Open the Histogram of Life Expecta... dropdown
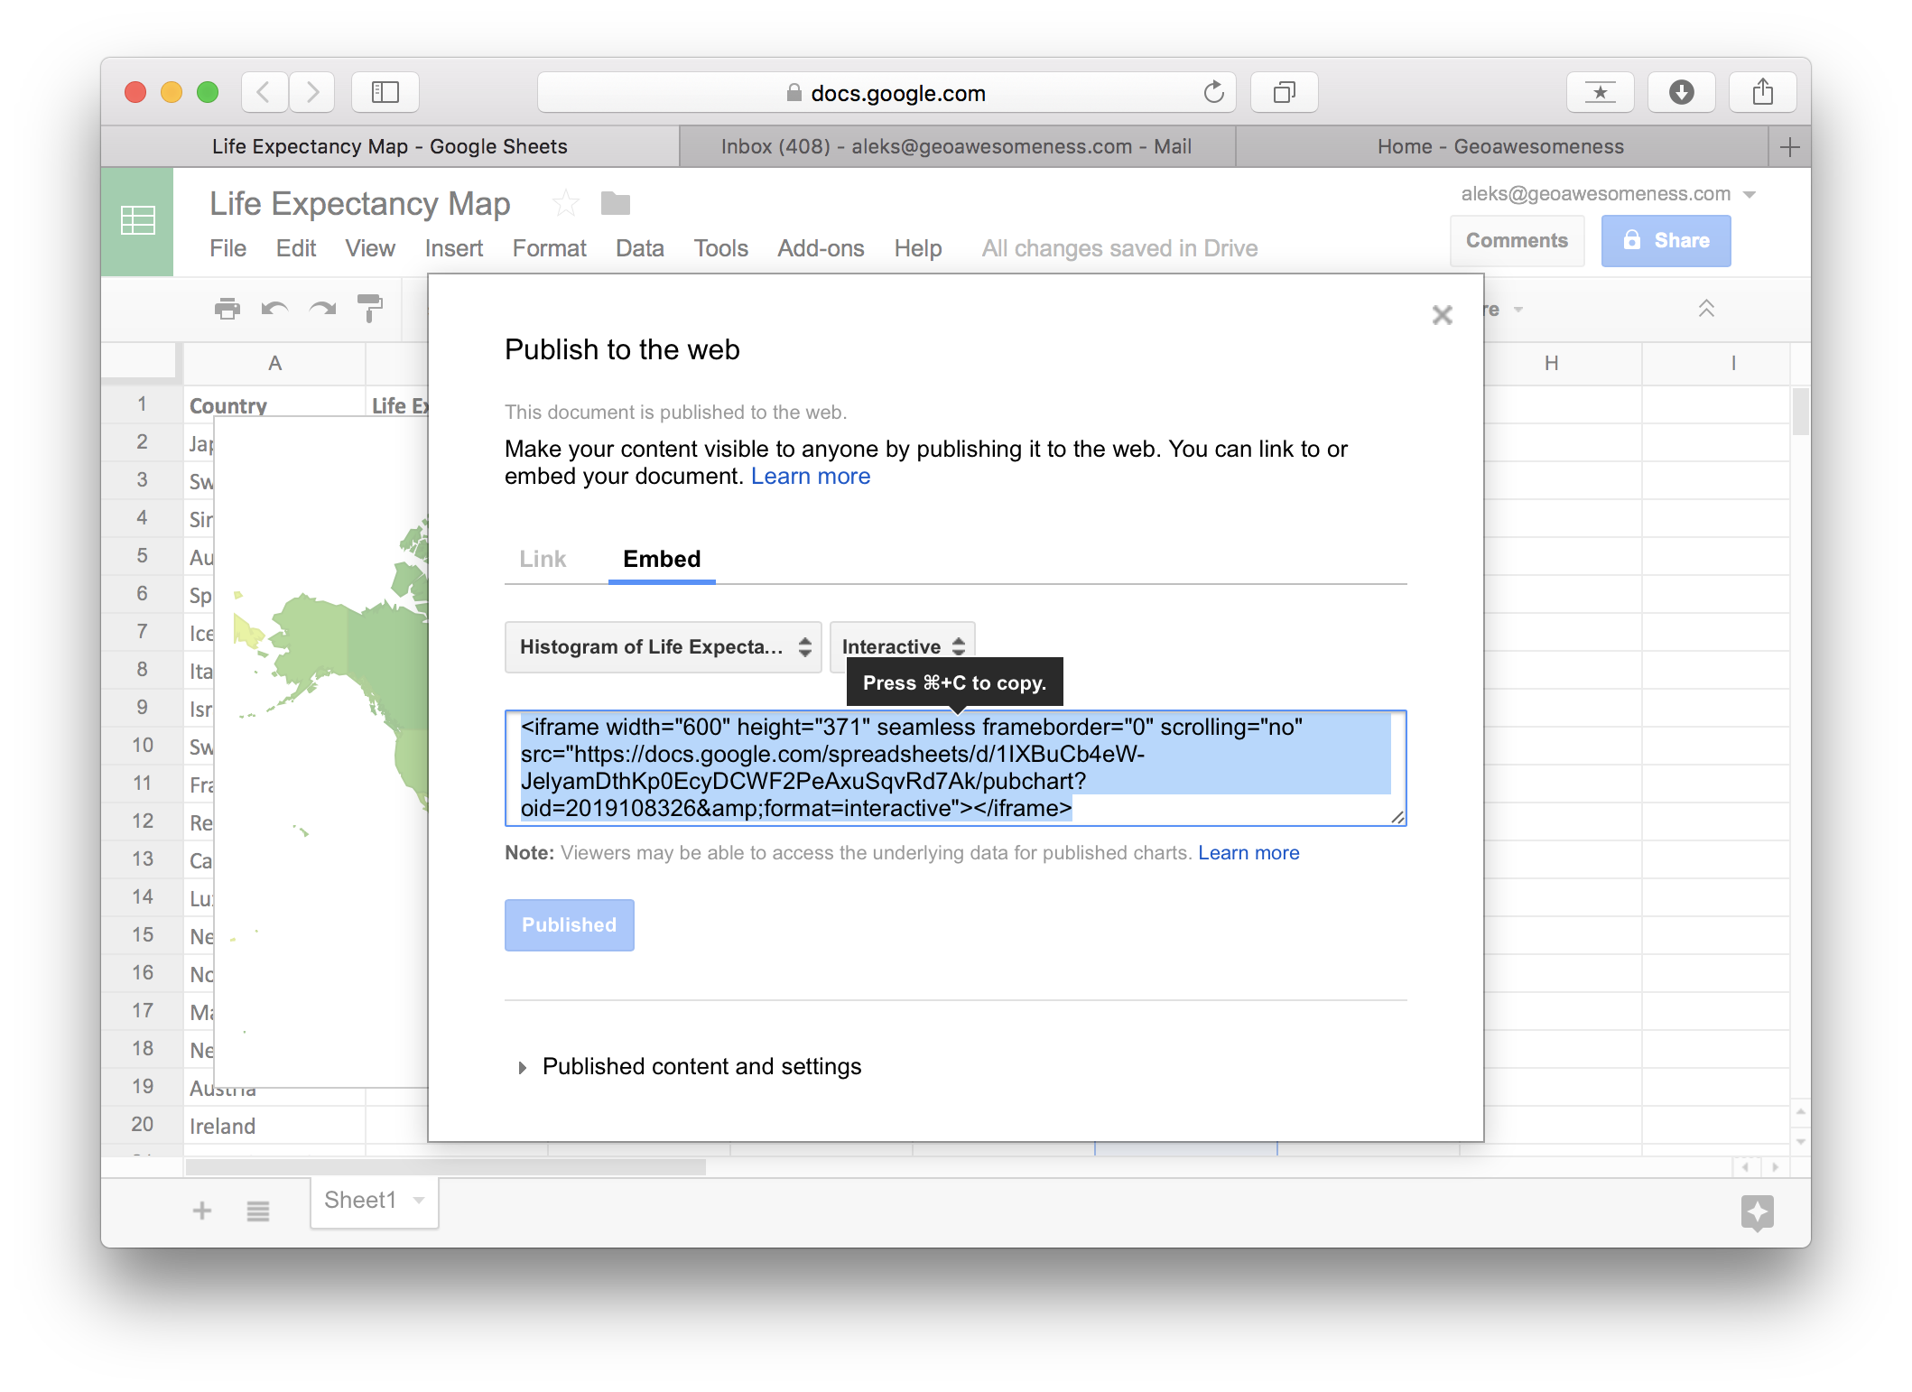Image resolution: width=1912 pixels, height=1392 pixels. point(663,646)
